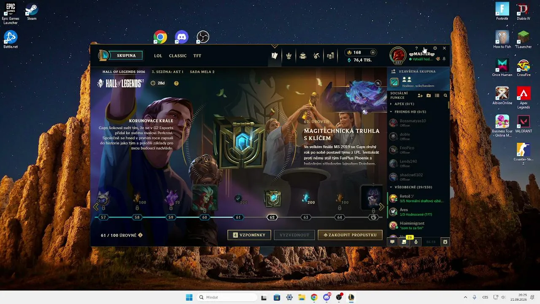Click the bug report icon
The width and height of the screenshot is (540, 304).
445,242
